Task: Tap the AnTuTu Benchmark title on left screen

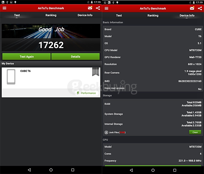Action: [x=51, y=8]
